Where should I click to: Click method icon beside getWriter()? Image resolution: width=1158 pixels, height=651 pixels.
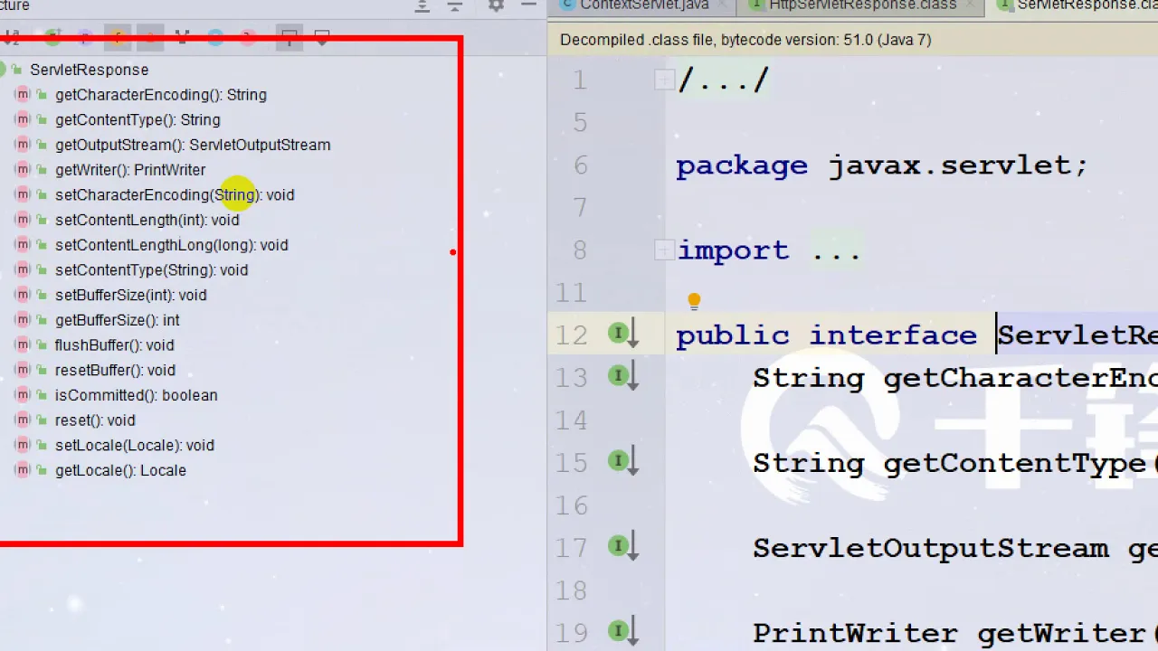23,169
